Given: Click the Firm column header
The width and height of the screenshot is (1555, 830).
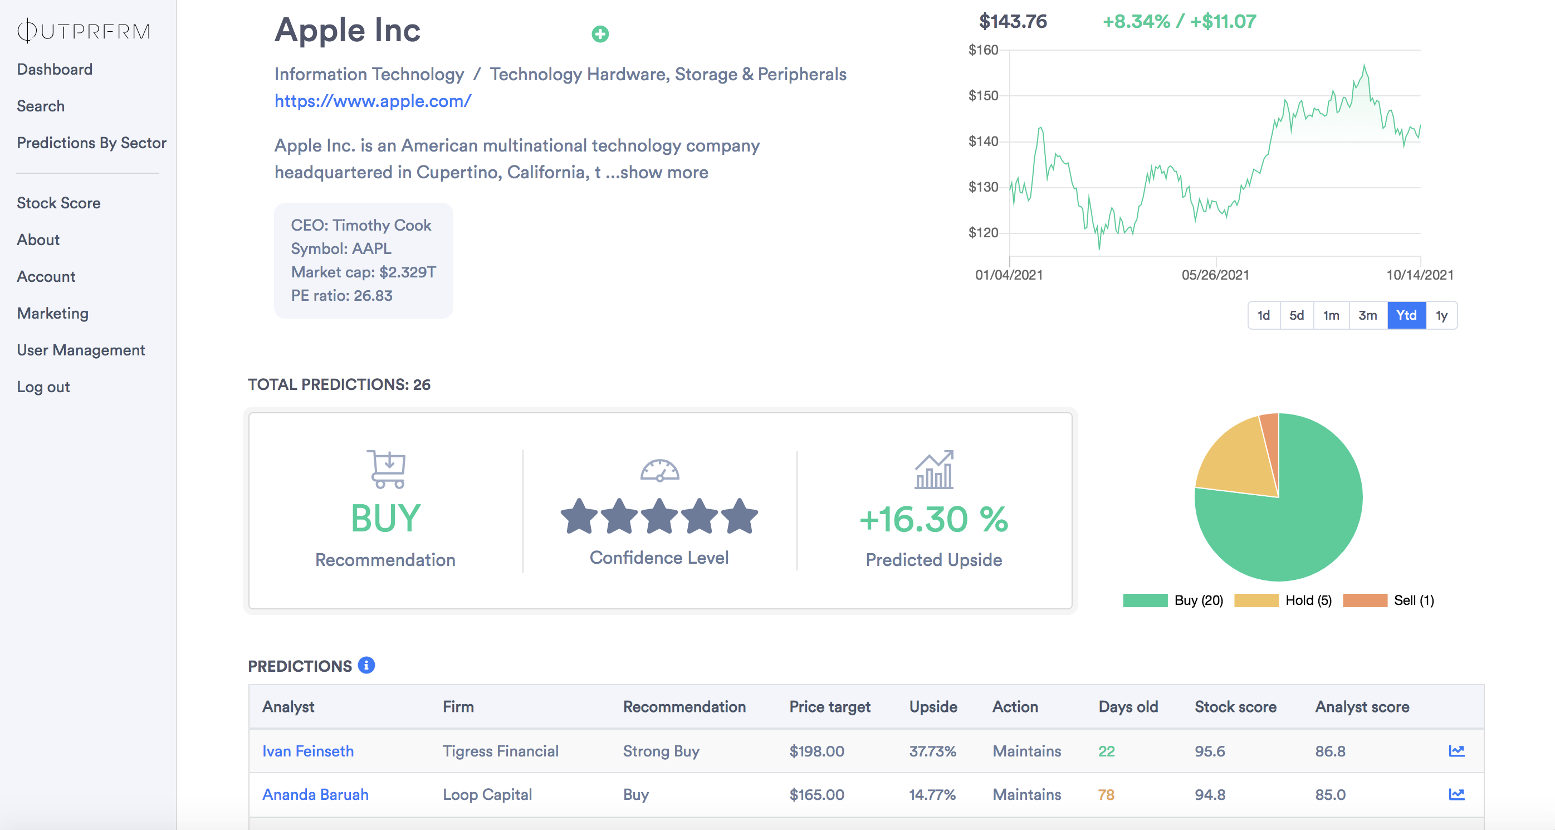Looking at the screenshot, I should pyautogui.click(x=458, y=707).
